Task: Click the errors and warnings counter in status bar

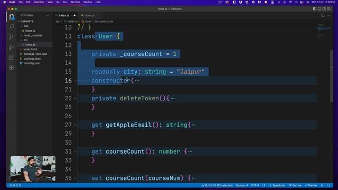Action: 15,185
